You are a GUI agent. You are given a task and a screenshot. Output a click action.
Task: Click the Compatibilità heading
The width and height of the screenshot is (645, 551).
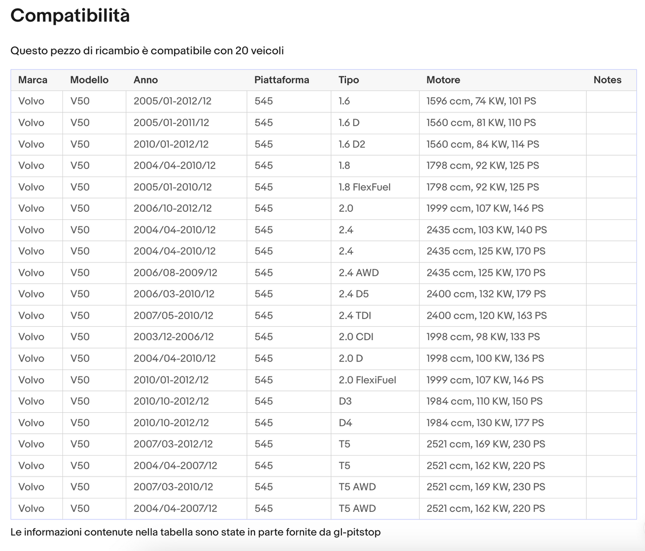click(70, 16)
